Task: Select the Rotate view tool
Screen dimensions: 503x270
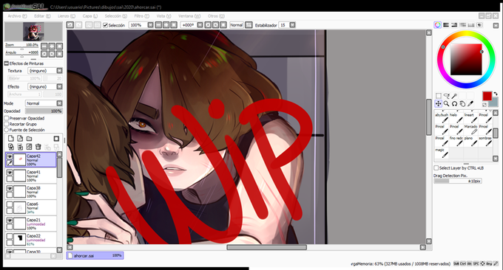Action: (x=454, y=104)
